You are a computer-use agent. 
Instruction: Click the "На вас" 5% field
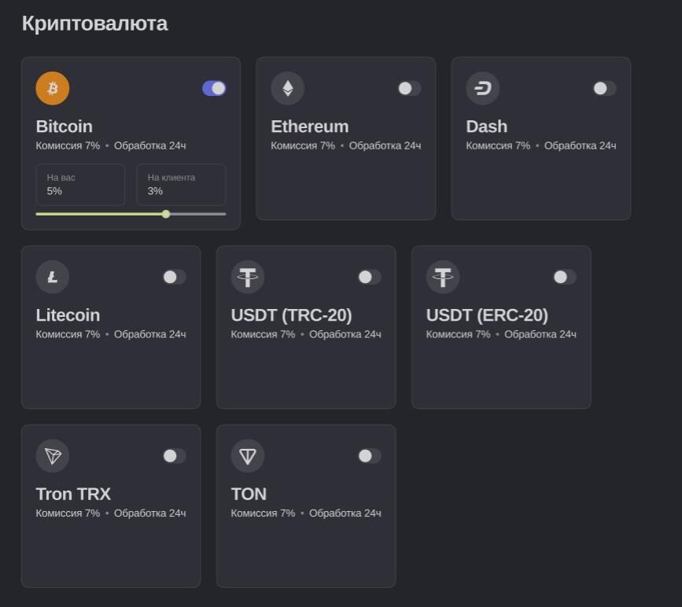[x=80, y=185]
